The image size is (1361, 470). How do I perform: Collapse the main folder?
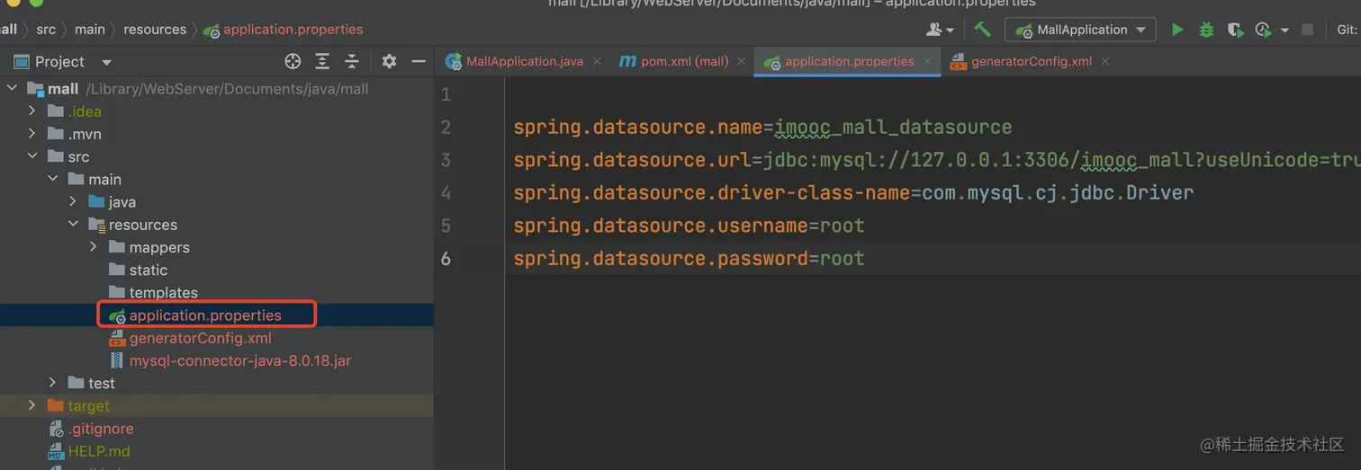tap(53, 179)
